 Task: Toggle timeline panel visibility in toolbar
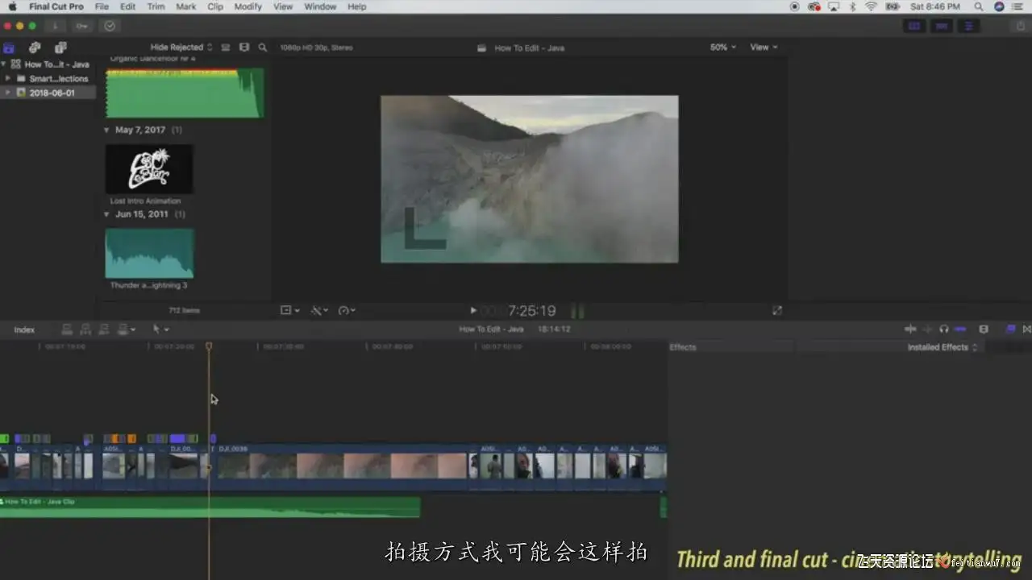(x=941, y=26)
